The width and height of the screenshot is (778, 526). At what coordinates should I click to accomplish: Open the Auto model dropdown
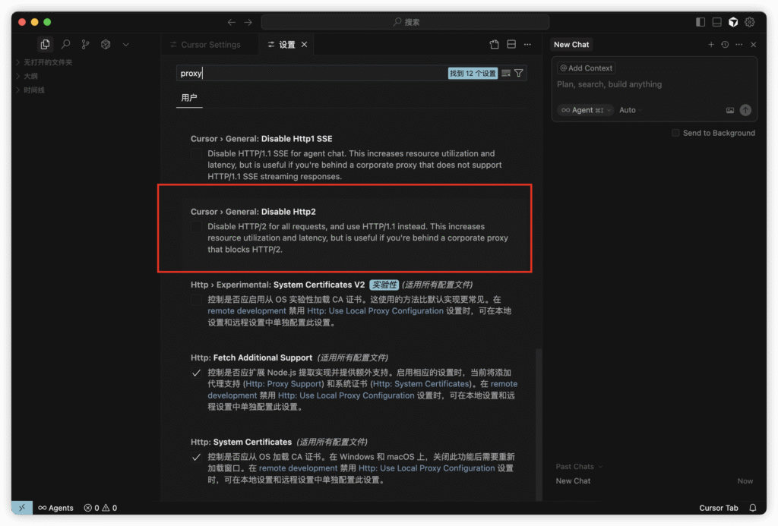[630, 110]
